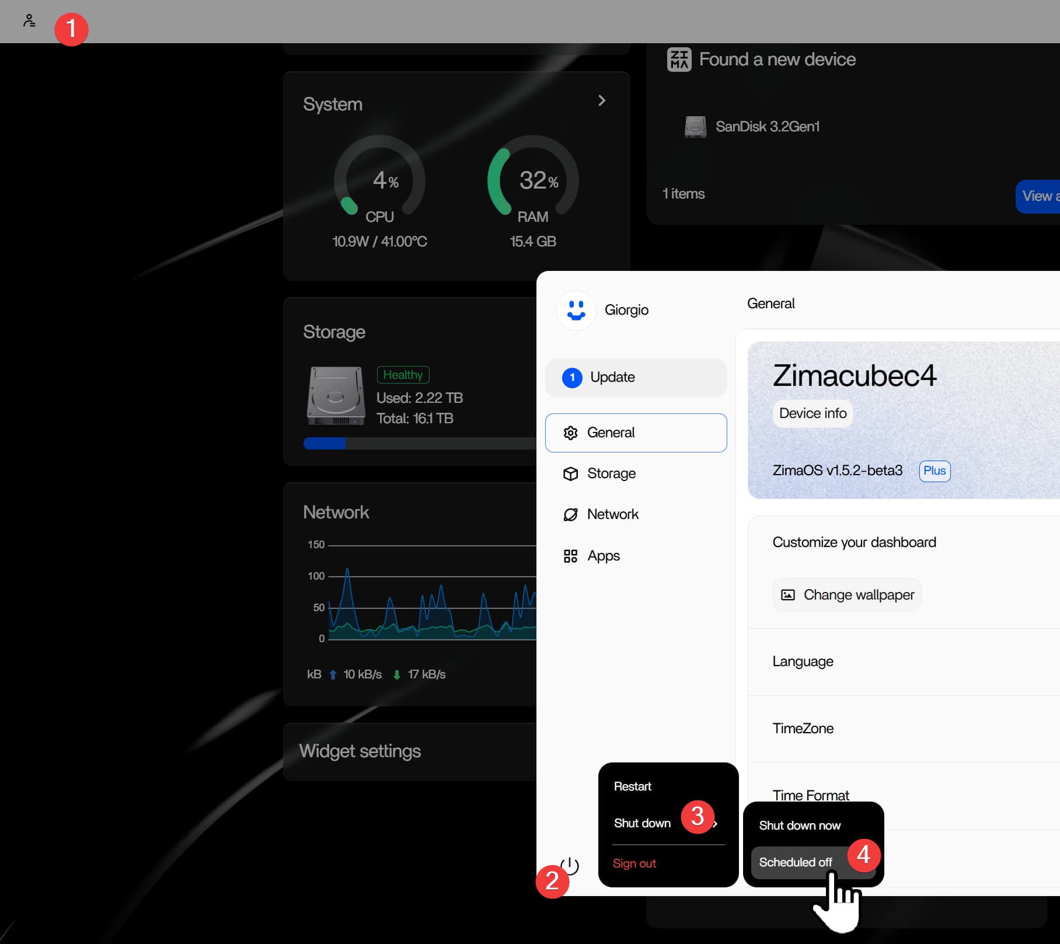The height and width of the screenshot is (944, 1060).
Task: Open the Network settings section
Action: pos(612,514)
